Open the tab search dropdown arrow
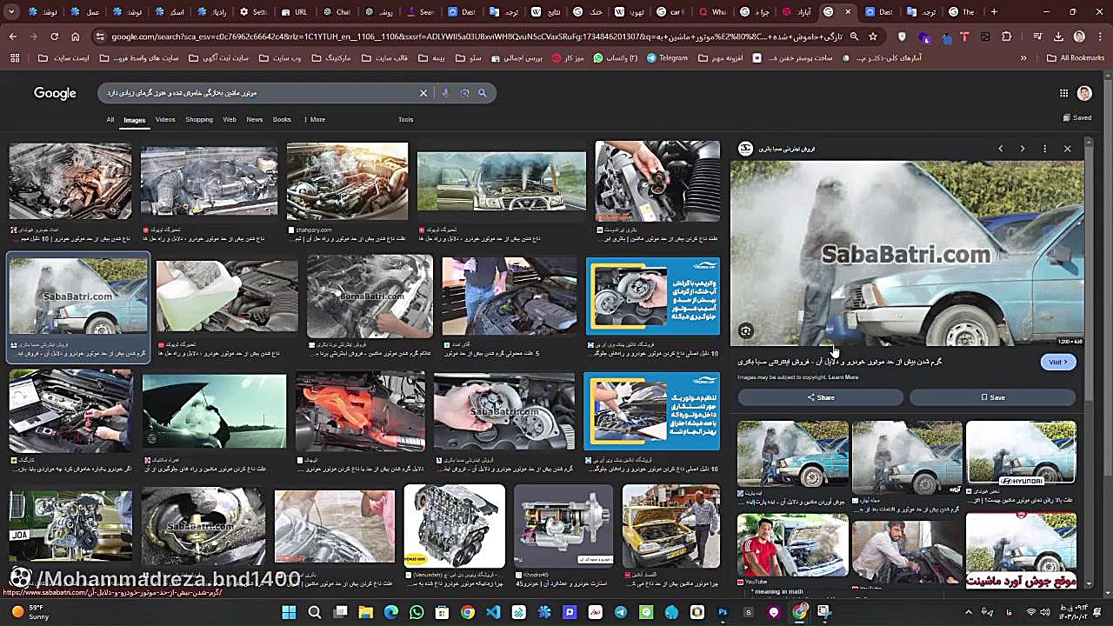The image size is (1113, 626). (x=12, y=12)
